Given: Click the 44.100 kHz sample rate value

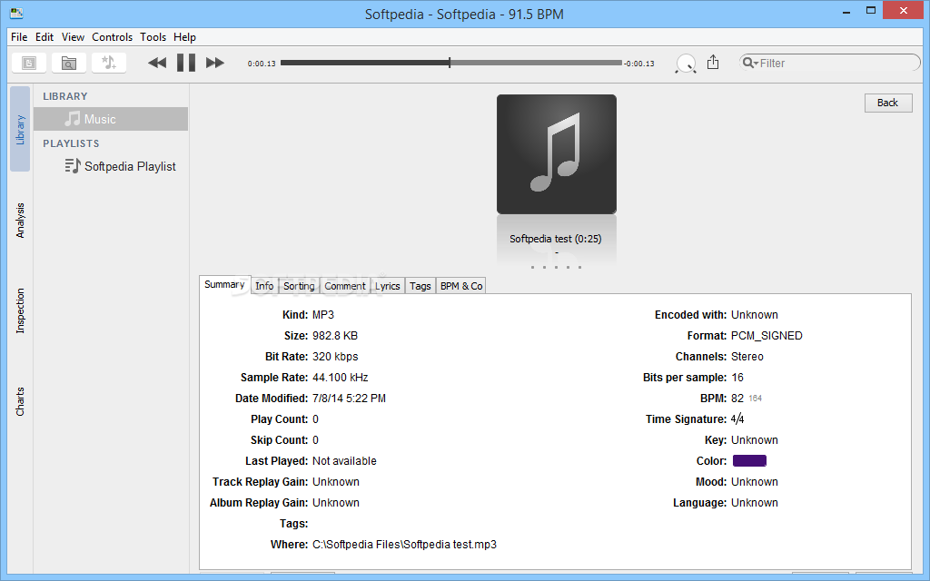Looking at the screenshot, I should coord(341,377).
